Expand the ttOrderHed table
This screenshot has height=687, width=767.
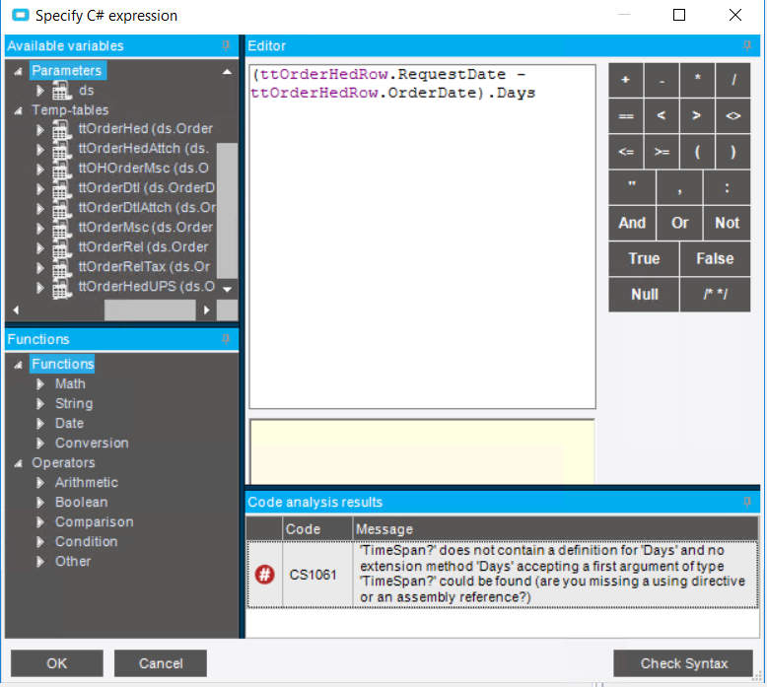tap(40, 129)
